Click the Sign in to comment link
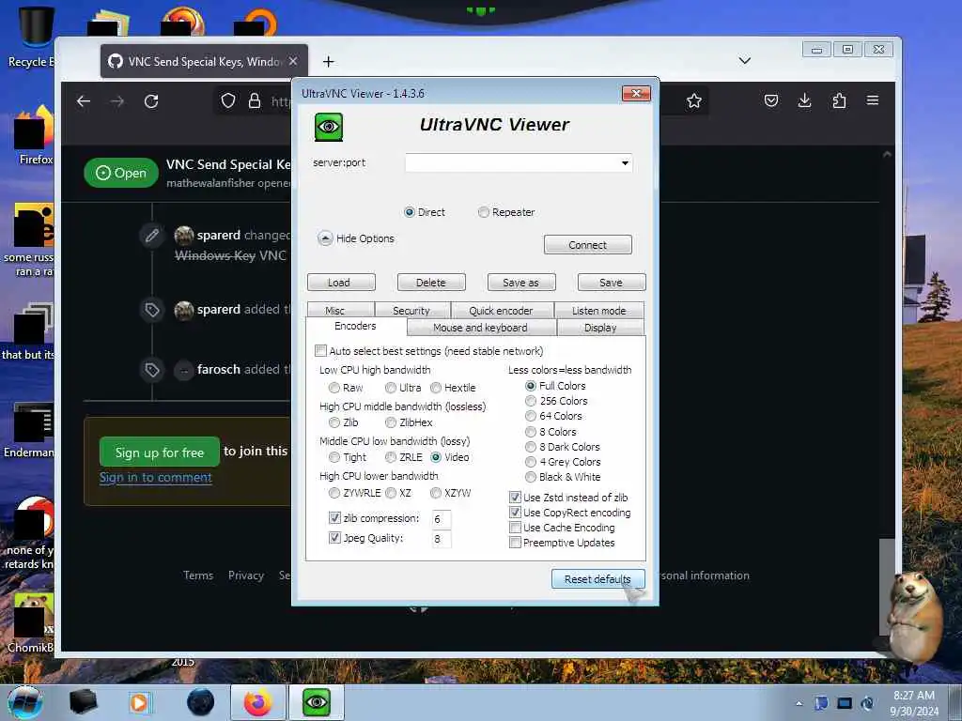The image size is (962, 721). 156,478
